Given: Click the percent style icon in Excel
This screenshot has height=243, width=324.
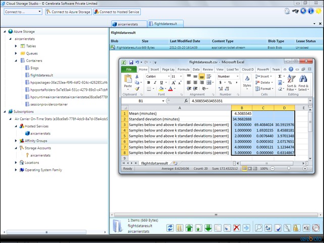Looking at the screenshot, I should coord(230,83).
